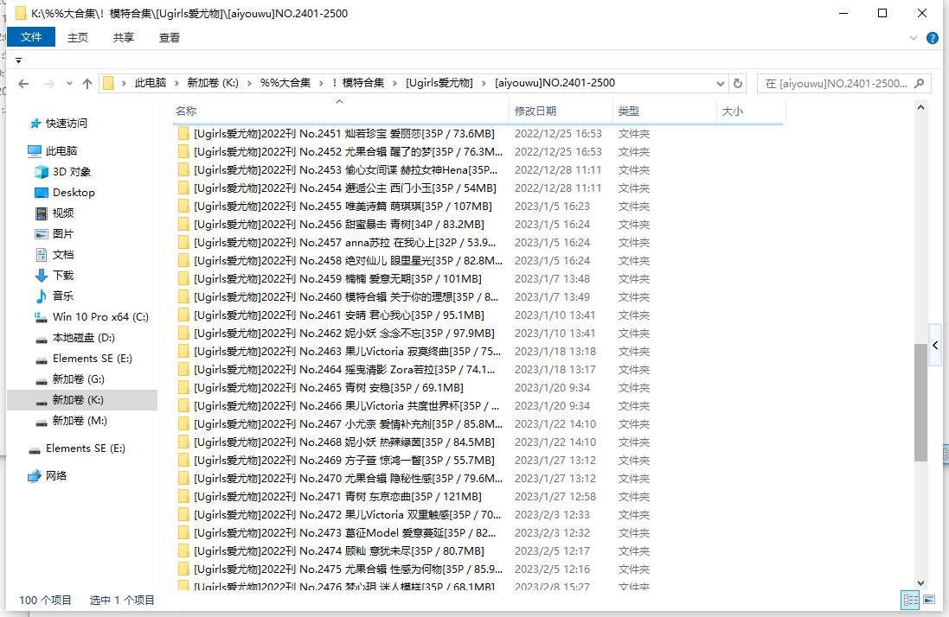Viewport: 949px width, 617px height.
Task: Click the scrollbar down arrow
Action: (920, 583)
